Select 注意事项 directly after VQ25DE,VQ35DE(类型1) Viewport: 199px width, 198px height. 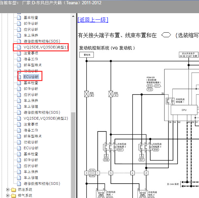(x=31, y=53)
